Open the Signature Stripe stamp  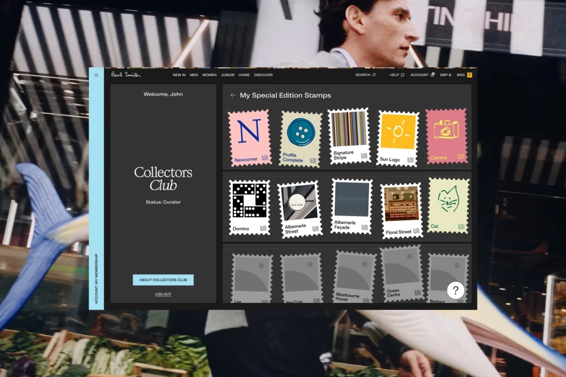[x=348, y=136]
